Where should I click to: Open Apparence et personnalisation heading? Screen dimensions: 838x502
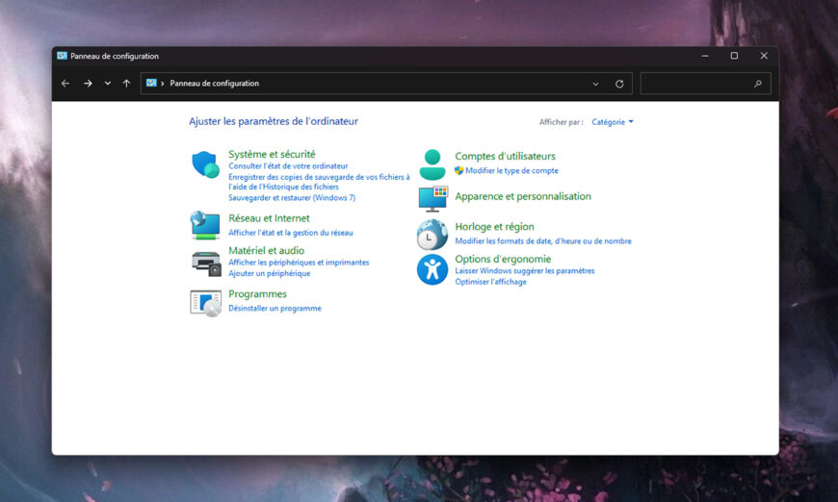point(523,196)
